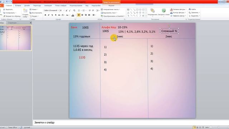229x129 pixels.
Task: Open the Layout (Макет) dropdown
Action: (x=34, y=9)
